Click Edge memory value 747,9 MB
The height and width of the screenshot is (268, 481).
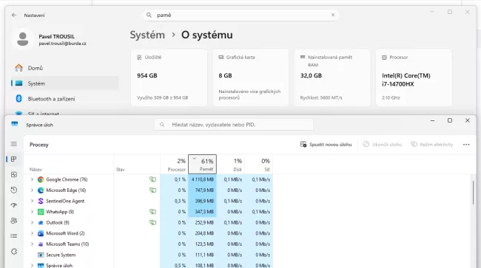204,190
